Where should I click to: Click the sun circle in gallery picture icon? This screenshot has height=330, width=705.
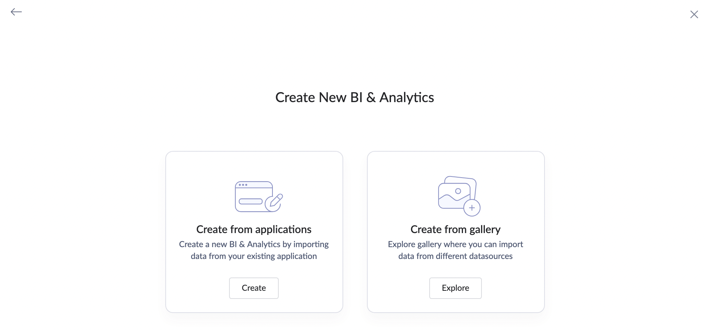[x=458, y=191]
